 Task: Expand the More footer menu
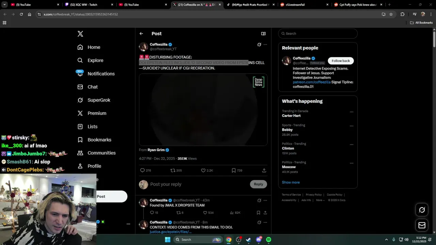[x=320, y=200]
